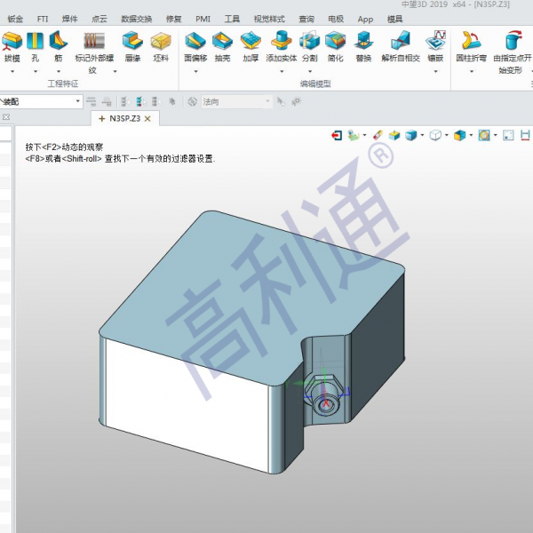The image size is (533, 533).
Task: Switch to the PMI ribbon tab
Action: (x=203, y=18)
